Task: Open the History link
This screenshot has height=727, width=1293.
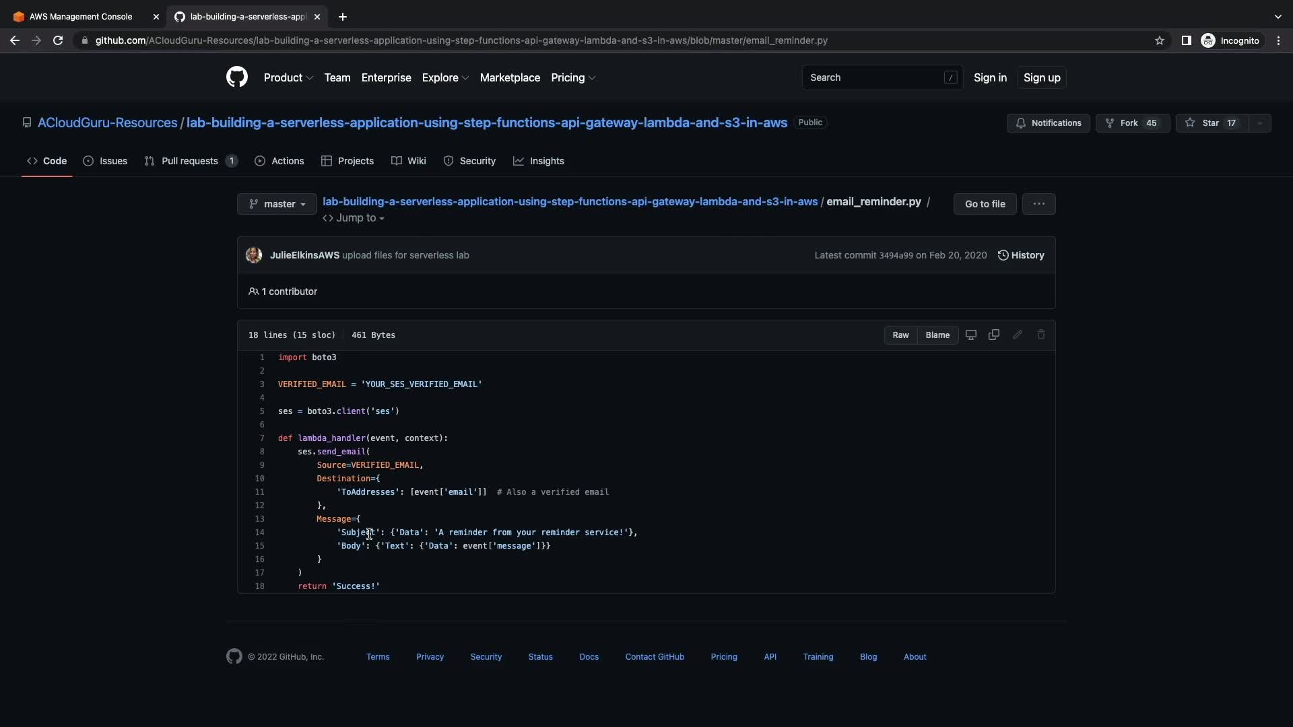Action: [1021, 255]
